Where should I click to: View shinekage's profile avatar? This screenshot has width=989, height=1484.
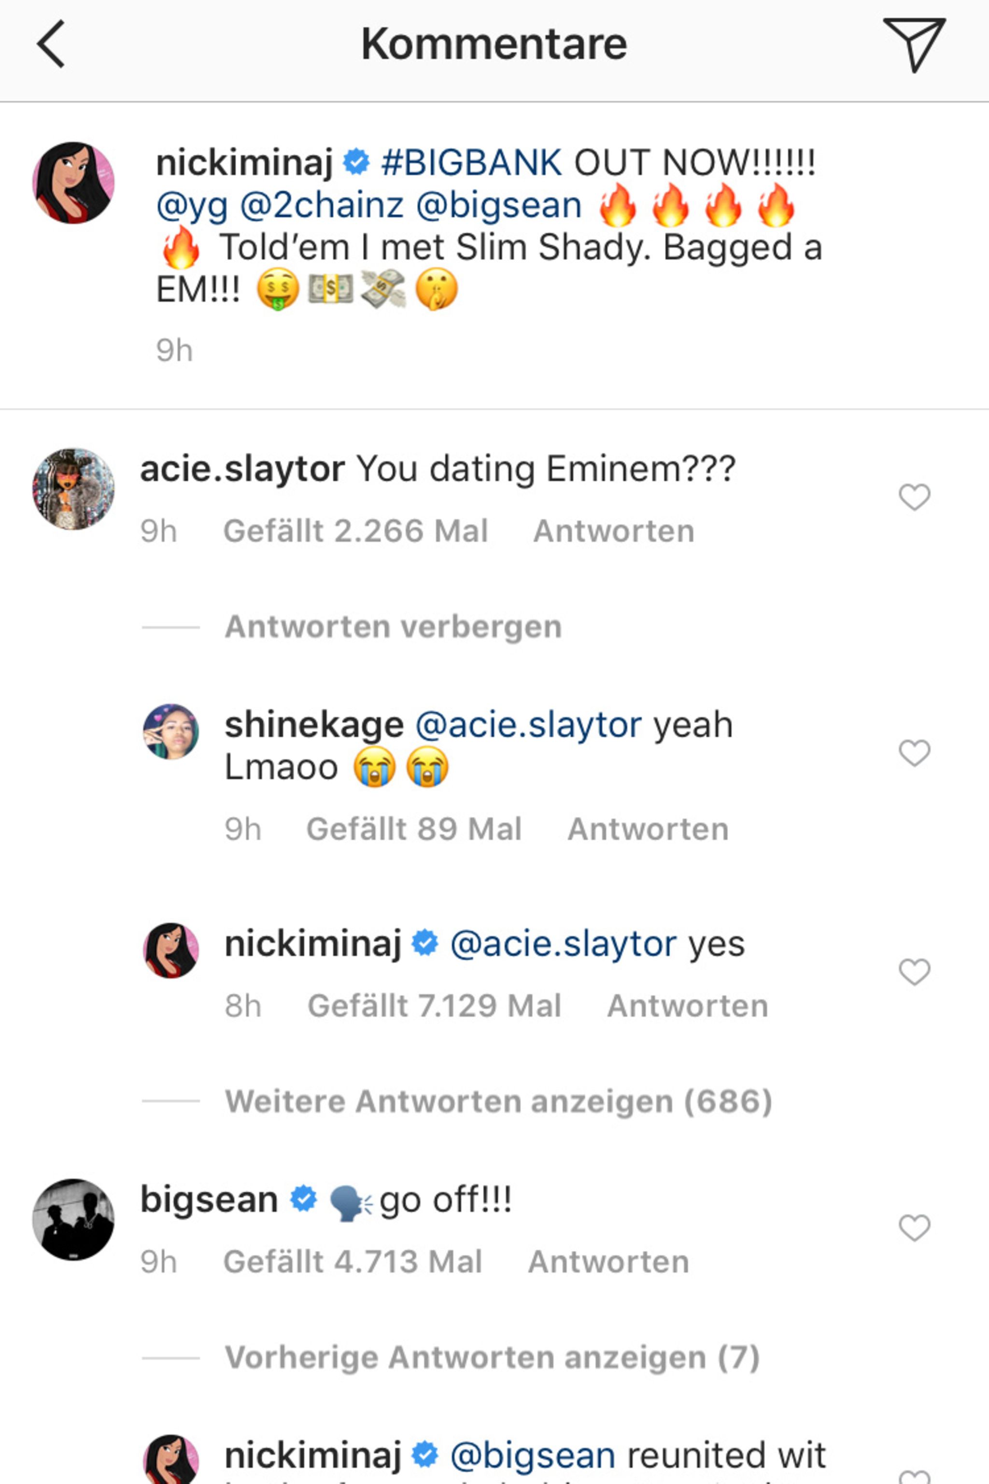point(171,732)
